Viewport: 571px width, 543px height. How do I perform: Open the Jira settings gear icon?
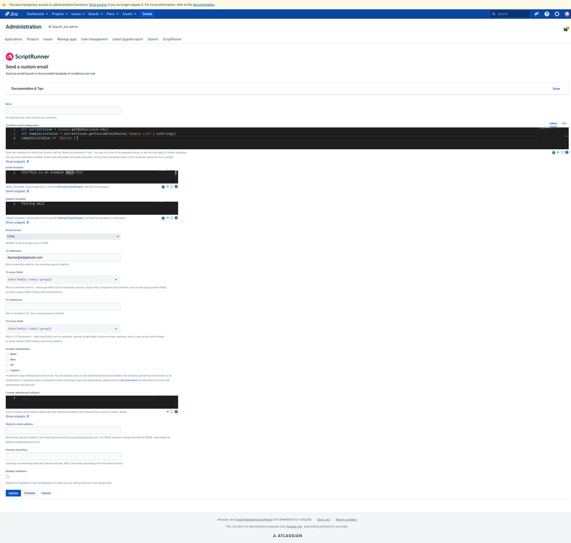pyautogui.click(x=557, y=14)
